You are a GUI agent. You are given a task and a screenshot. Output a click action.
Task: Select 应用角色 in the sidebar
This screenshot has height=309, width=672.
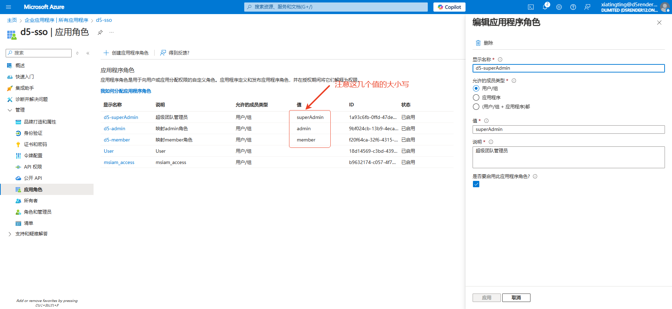point(47,189)
